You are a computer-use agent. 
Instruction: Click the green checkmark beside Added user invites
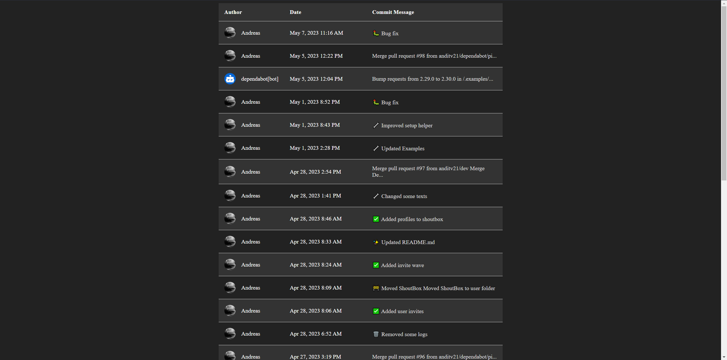coord(376,311)
